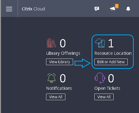Click the Edit or Add New button
The height and width of the screenshot is (113, 139).
point(111,62)
